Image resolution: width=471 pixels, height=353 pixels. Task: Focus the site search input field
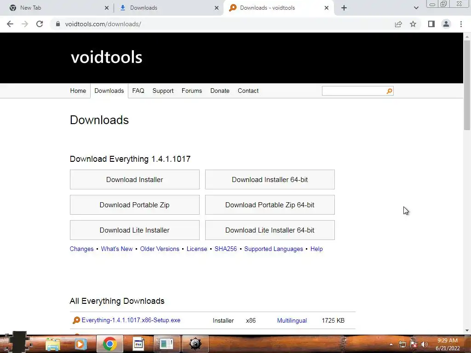[354, 91]
